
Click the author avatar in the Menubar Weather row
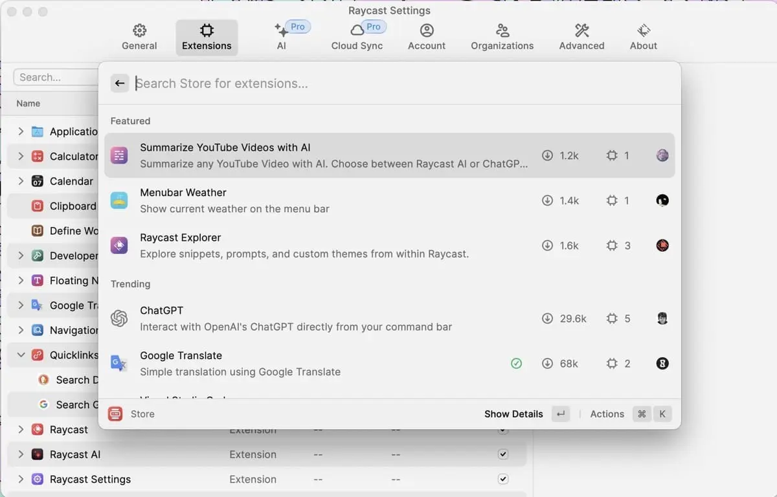point(662,201)
